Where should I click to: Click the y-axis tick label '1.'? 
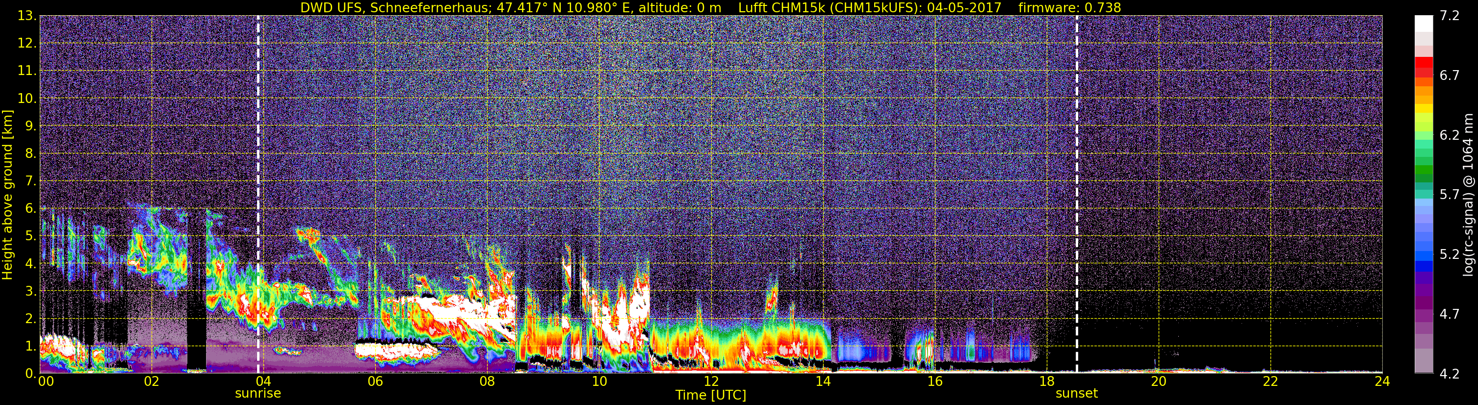(30, 346)
